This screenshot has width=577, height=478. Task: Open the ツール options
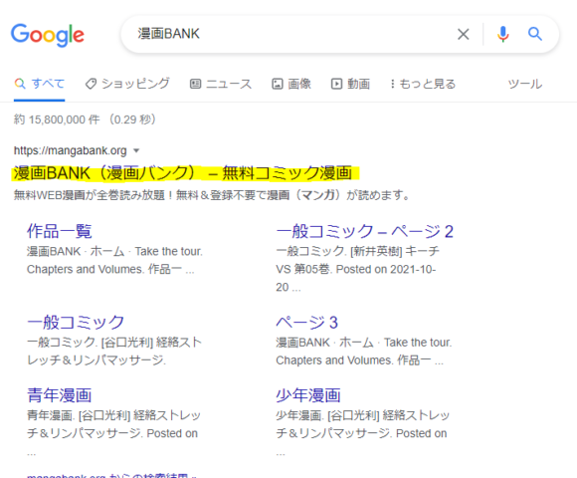524,84
